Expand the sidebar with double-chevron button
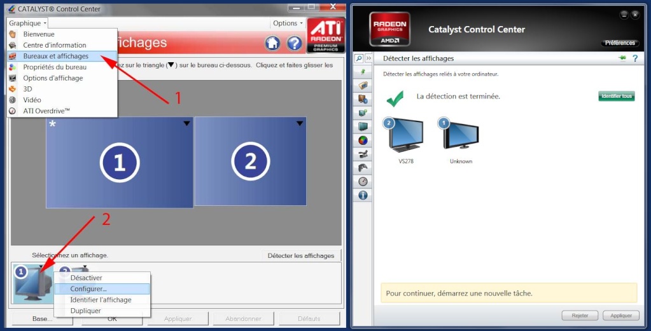This screenshot has width=651, height=331. [x=368, y=58]
